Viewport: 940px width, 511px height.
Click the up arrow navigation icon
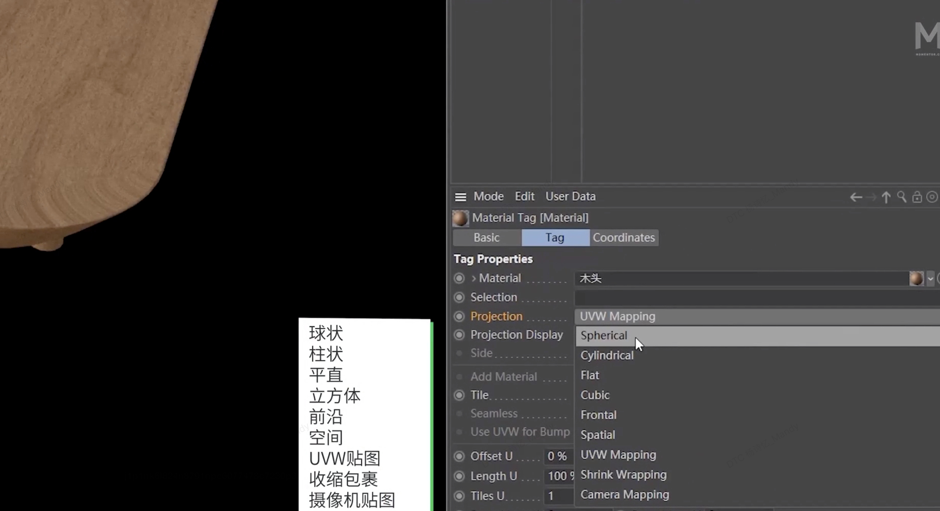(886, 197)
